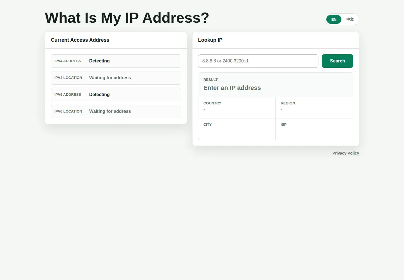
Task: Click the 'IPV6 LOCATION' label
Action: [x=68, y=111]
